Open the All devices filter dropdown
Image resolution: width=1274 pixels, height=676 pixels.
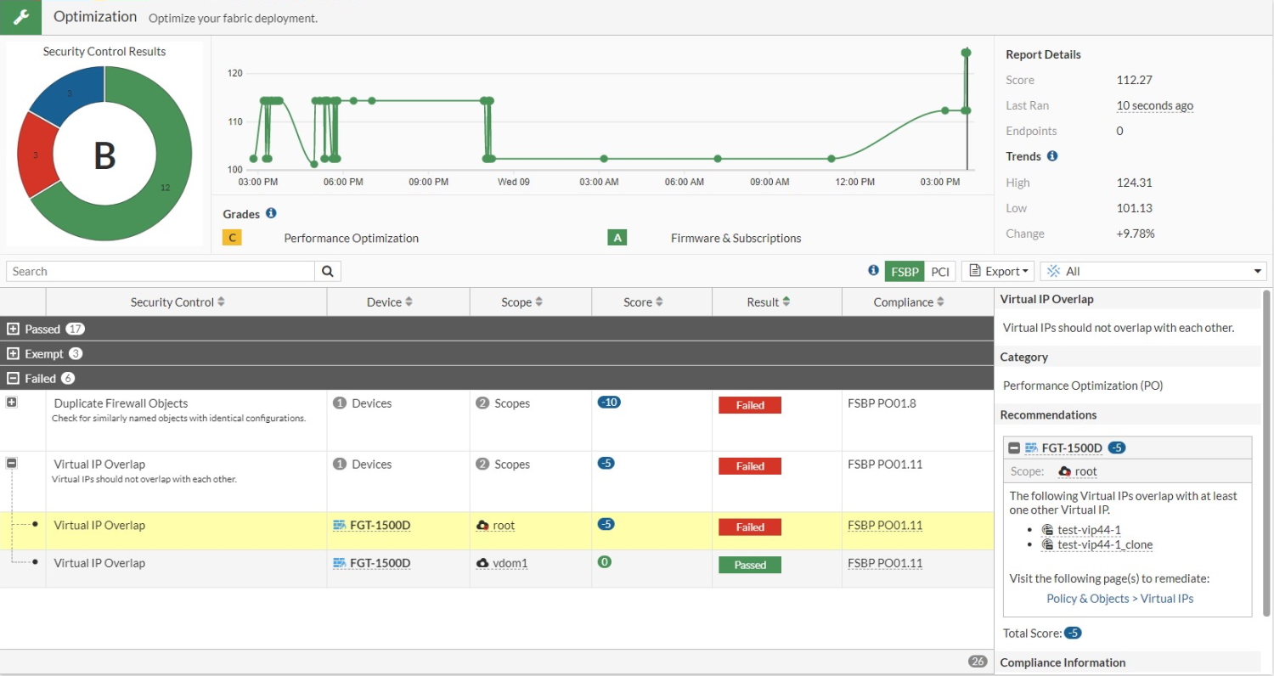pos(1153,272)
